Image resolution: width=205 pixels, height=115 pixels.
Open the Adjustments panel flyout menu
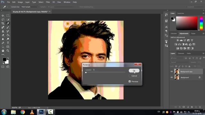point(203,34)
